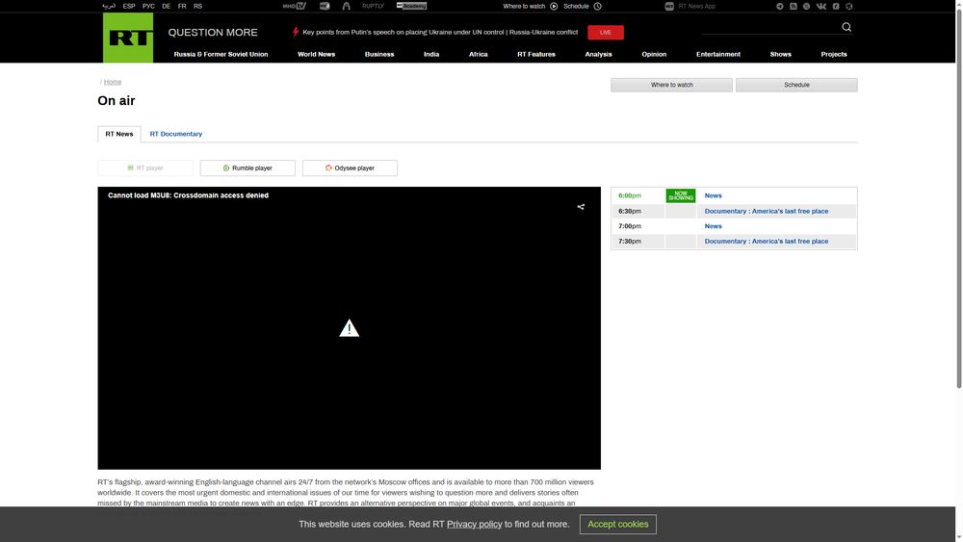Open World News section
963x542 pixels.
pos(316,54)
